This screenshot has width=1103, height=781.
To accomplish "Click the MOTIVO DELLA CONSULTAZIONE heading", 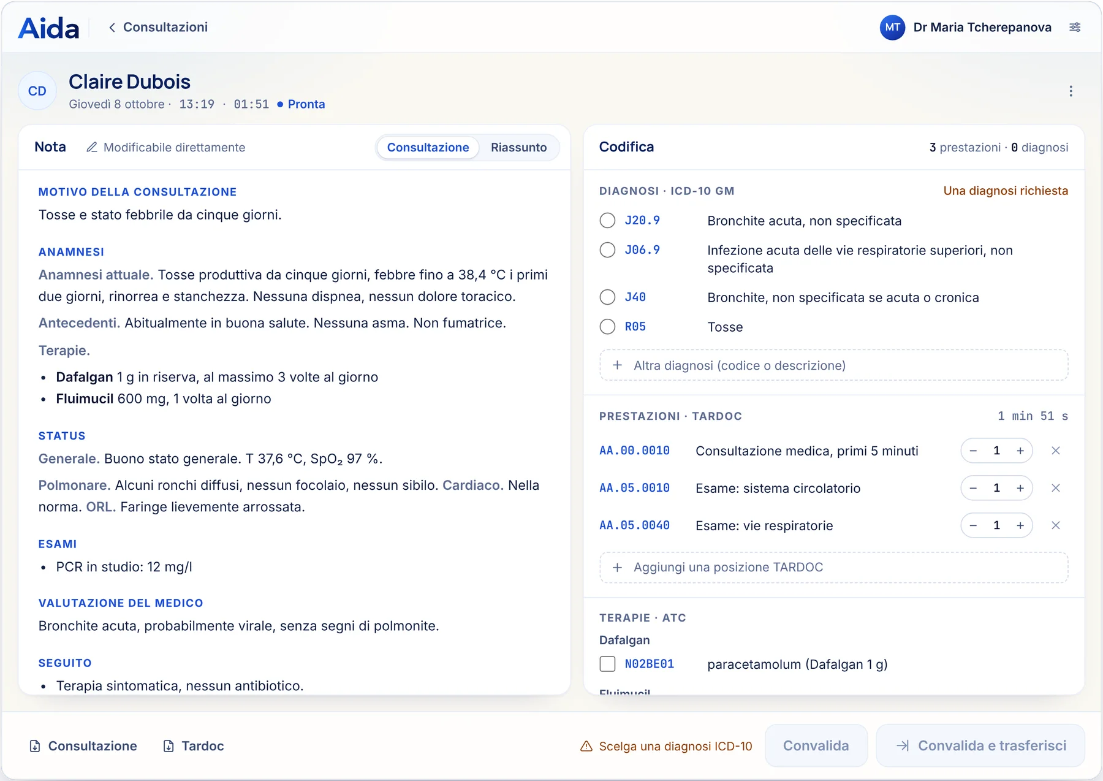I will tap(137, 192).
